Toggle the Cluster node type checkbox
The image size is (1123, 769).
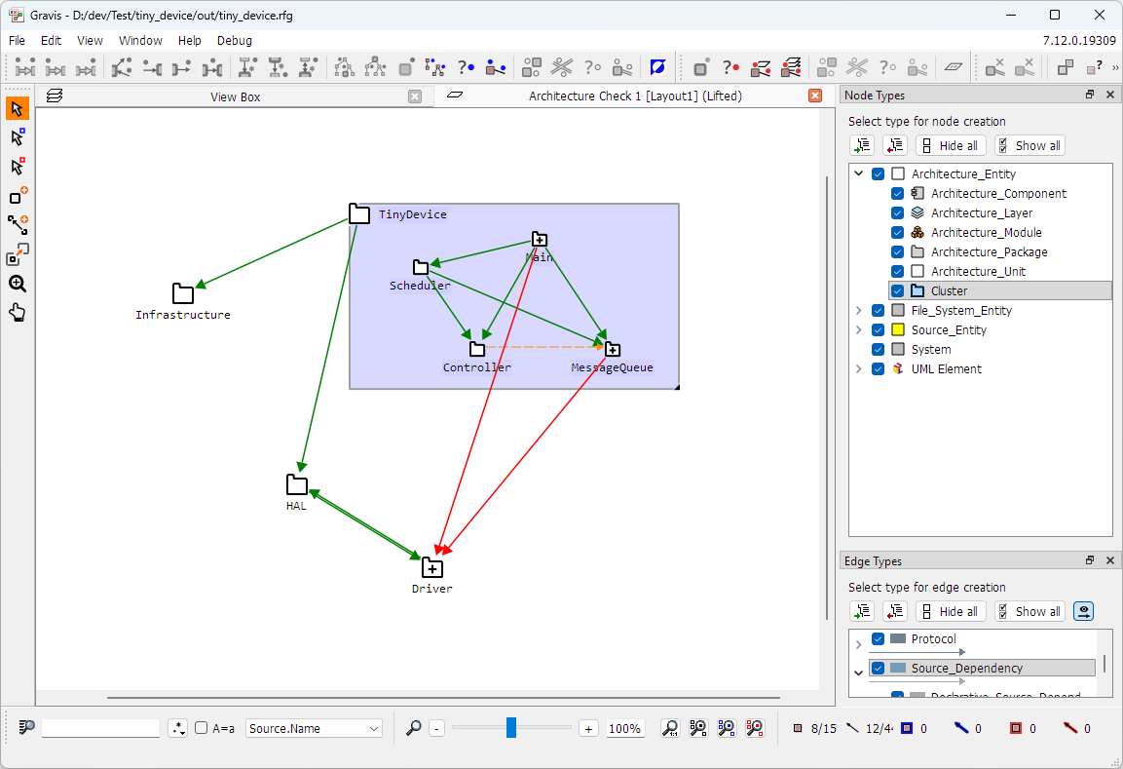tap(897, 291)
